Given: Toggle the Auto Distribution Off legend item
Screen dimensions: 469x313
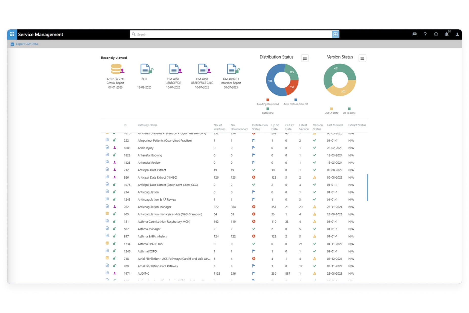Looking at the screenshot, I should click(x=296, y=102).
